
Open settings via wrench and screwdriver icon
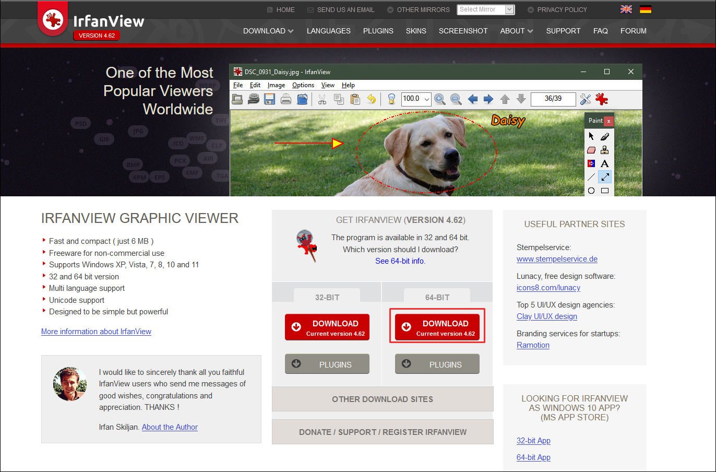(x=586, y=99)
